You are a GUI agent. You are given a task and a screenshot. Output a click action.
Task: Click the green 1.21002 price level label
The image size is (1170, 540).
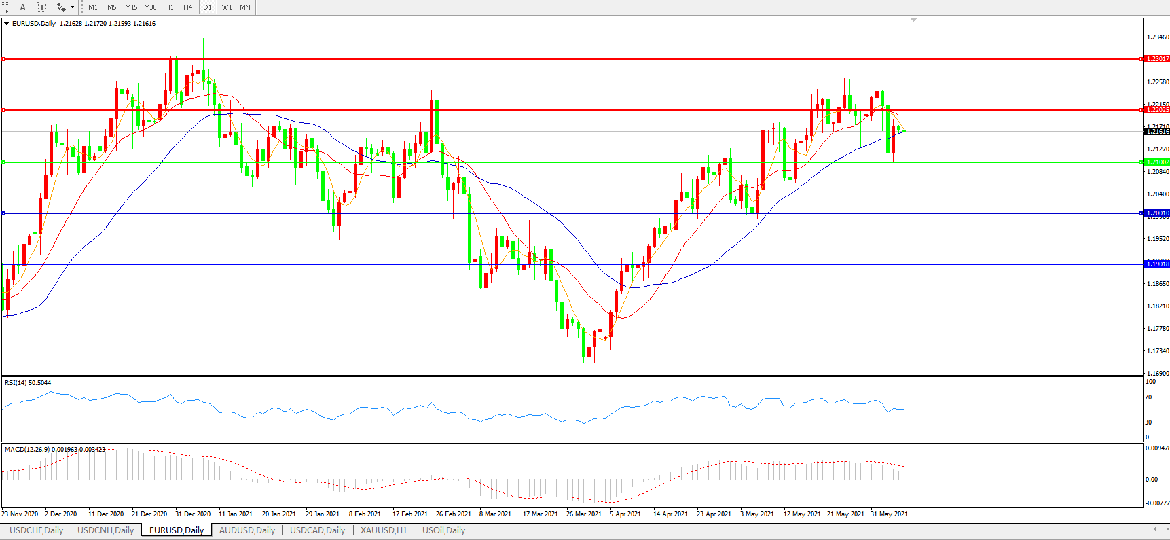point(1157,162)
